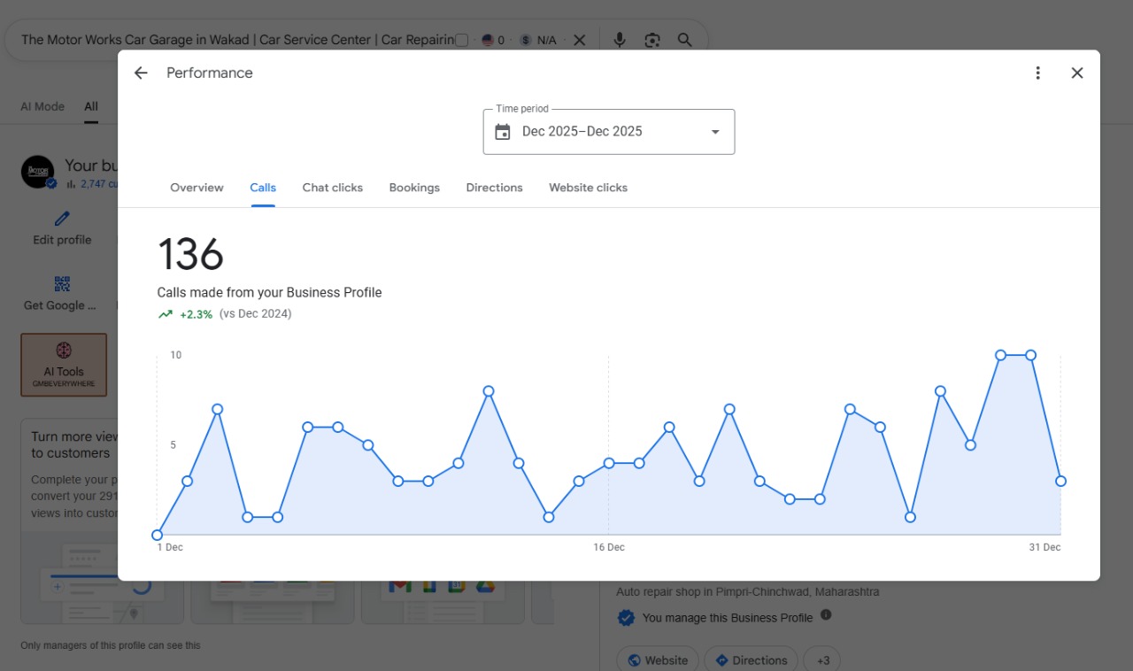Open AI Mode search tab
This screenshot has height=671, width=1133.
tap(42, 106)
